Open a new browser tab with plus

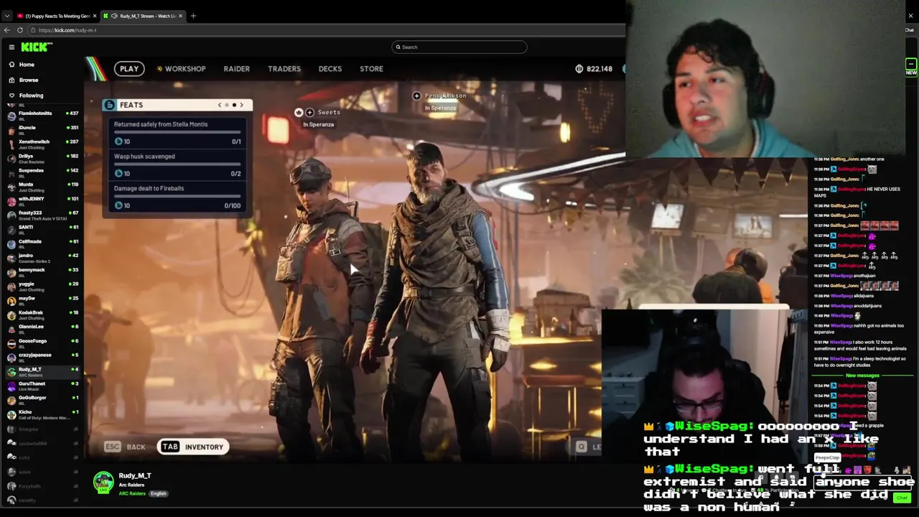tap(193, 16)
